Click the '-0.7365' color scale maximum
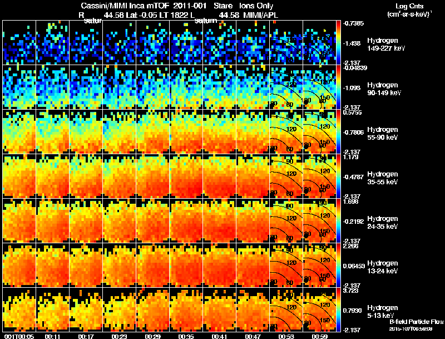Screen dimensions: 445x339 click(x=353, y=23)
